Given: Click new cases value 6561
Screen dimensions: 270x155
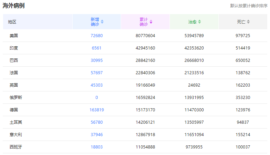Looking at the screenshot, I should 97,48.
